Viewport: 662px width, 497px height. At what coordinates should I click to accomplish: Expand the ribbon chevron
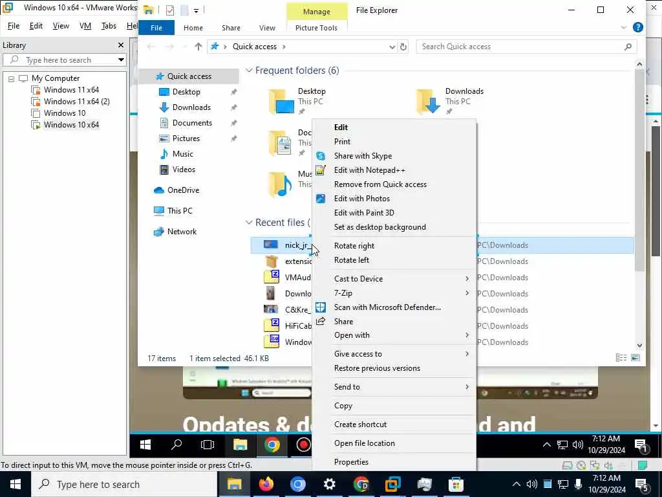click(624, 27)
